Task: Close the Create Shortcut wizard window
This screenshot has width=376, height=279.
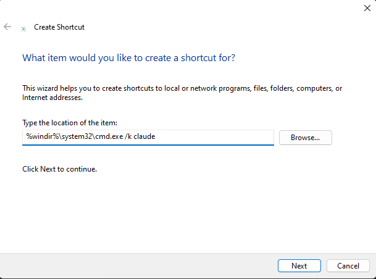Action: 367,8
